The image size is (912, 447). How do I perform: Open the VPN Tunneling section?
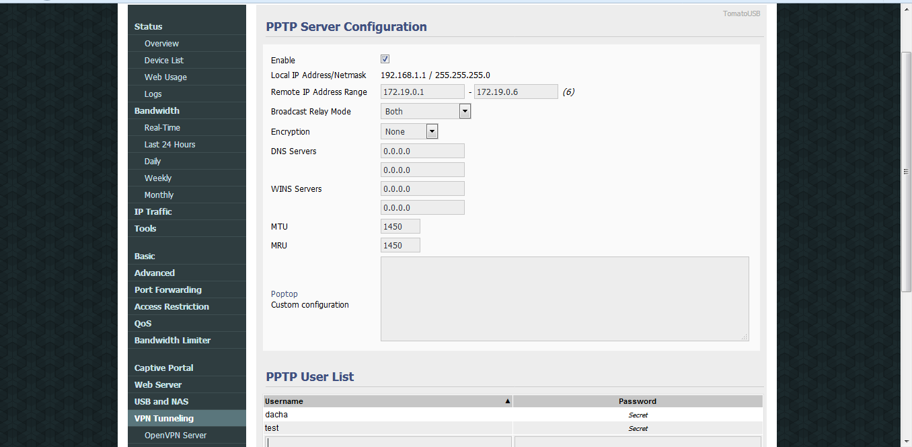[x=187, y=418]
